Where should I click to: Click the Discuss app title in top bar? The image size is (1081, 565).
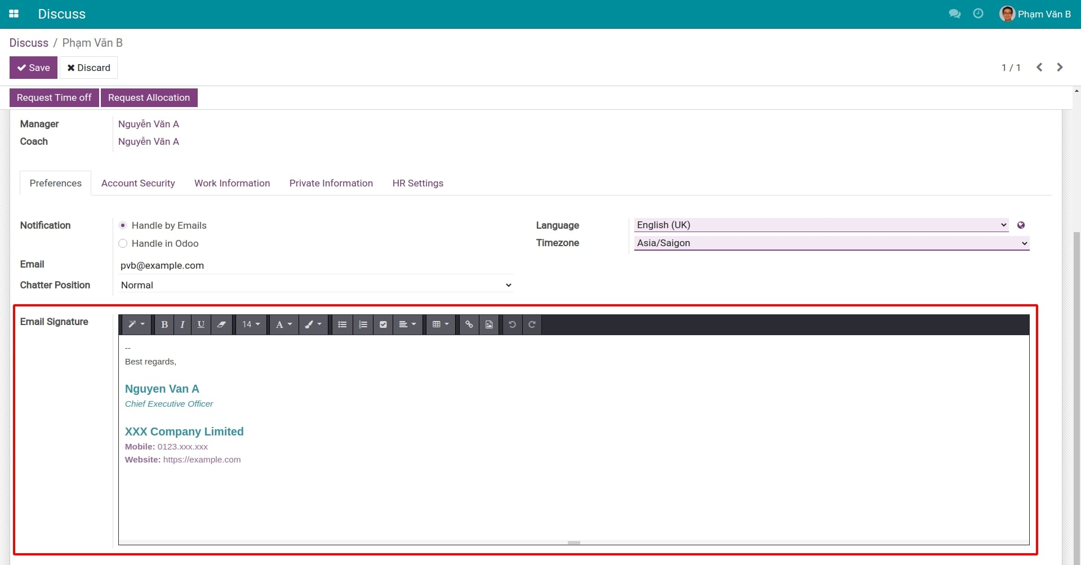click(62, 14)
